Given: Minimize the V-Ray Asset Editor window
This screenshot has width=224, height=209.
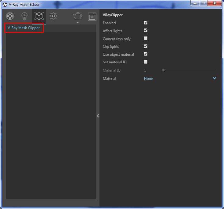Looking at the screenshot, I should [x=195, y=3].
